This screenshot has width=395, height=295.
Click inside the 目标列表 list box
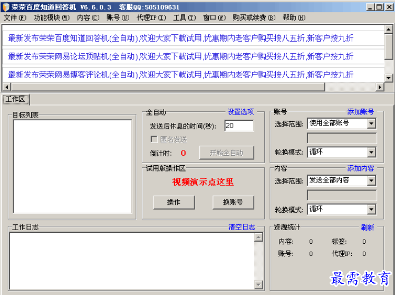(73, 166)
